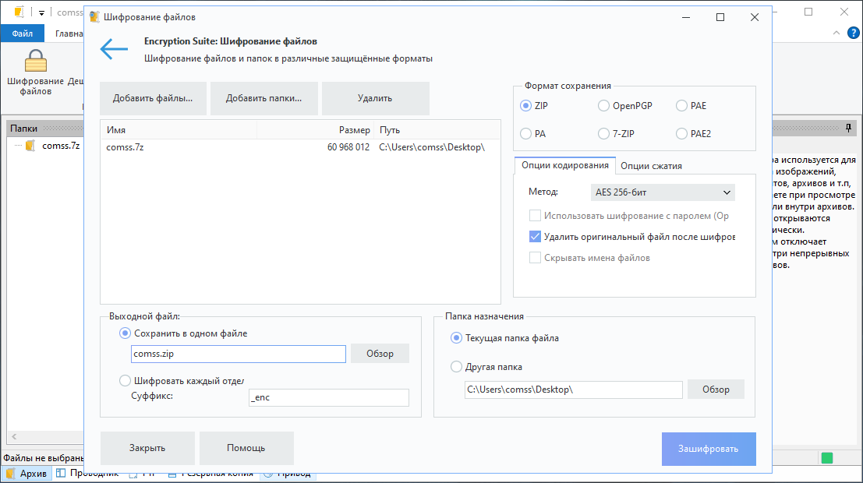863x483 pixels.
Task: Click the comss.7z archive icon in folder tree
Action: pyautogui.click(x=30, y=146)
